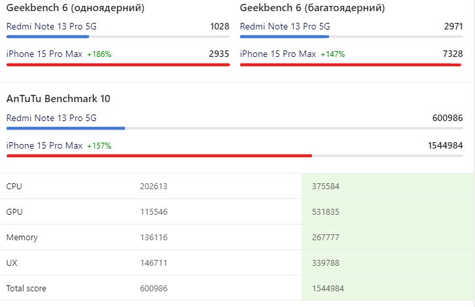Click the GPU row label
The height and width of the screenshot is (307, 475).
(14, 212)
